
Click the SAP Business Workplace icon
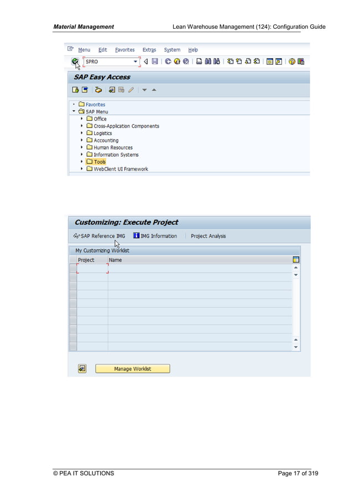click(98, 90)
